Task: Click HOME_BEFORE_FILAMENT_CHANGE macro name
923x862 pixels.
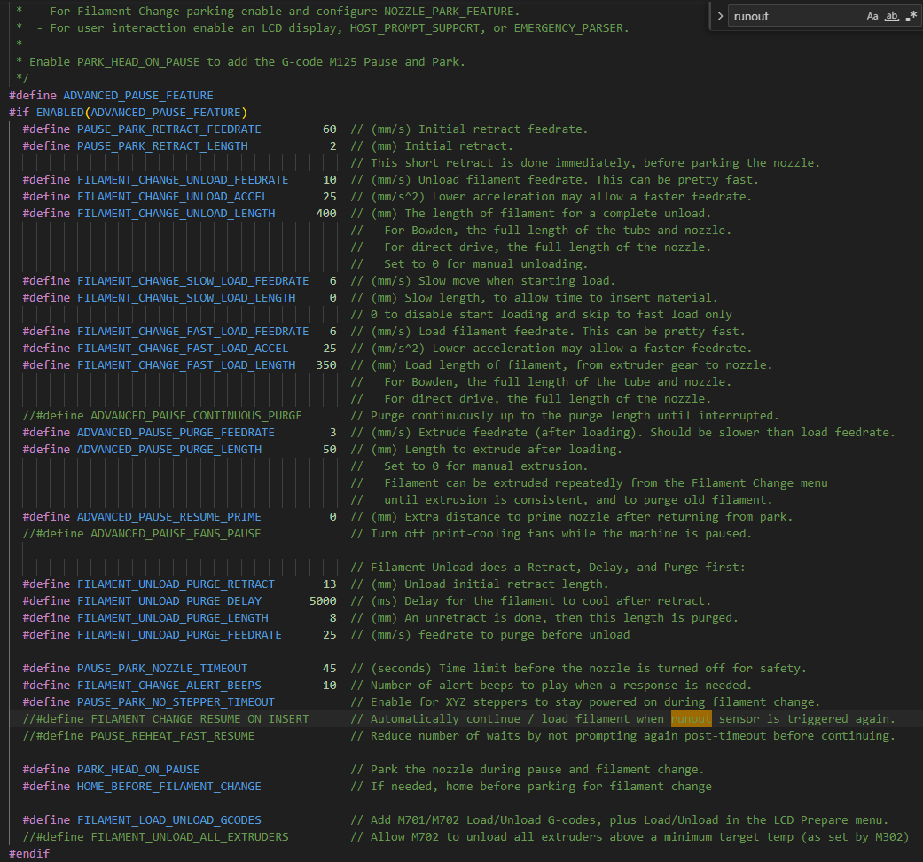Action: [168, 787]
